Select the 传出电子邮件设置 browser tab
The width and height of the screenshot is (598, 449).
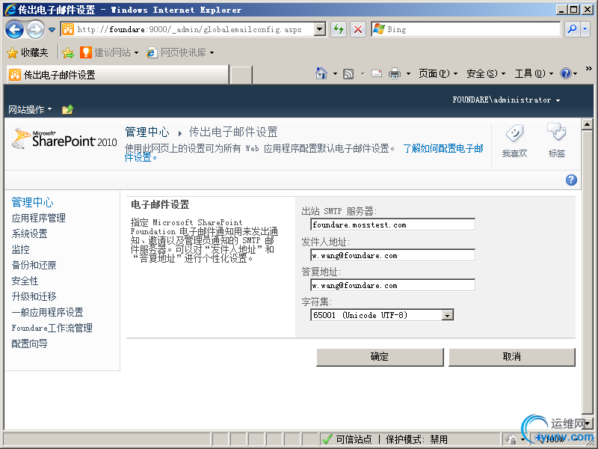(x=117, y=75)
